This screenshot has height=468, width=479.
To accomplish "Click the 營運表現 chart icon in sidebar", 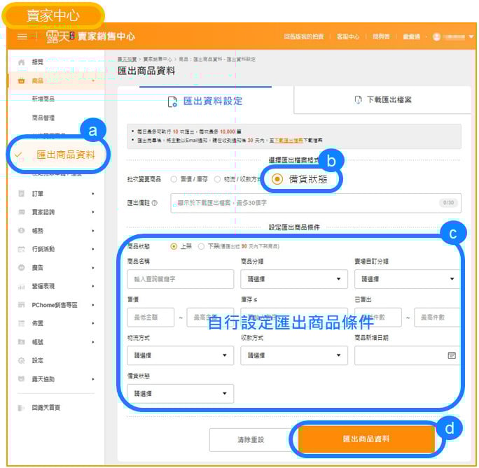I will (x=21, y=286).
